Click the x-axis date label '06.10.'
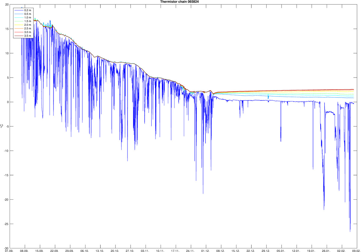Viewport: 361px width, 252px height. point(85,250)
